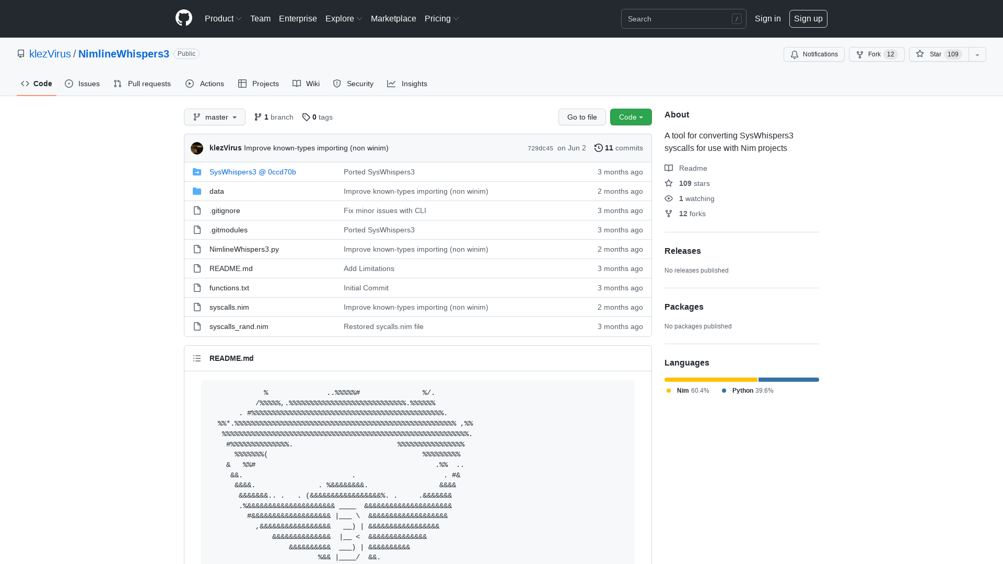Click the yellow Nim language dot
Screen dimensions: 1003x564
(669, 391)
